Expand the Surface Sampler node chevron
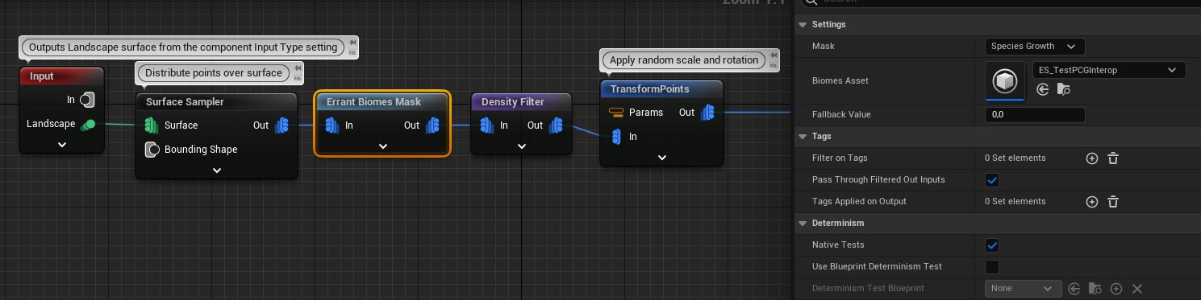 click(x=216, y=171)
